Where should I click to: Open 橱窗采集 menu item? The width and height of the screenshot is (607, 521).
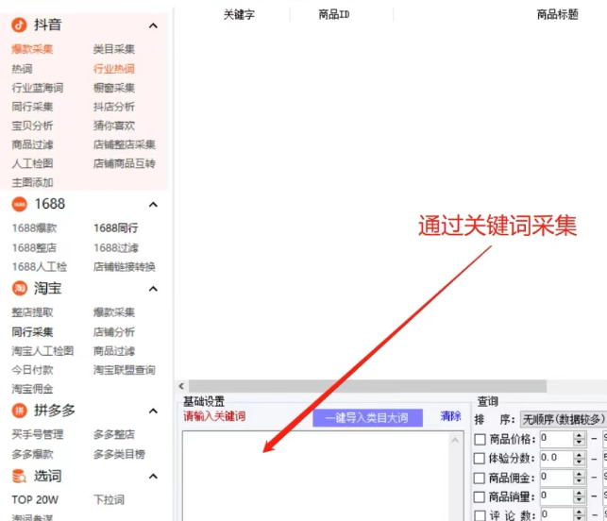(114, 88)
